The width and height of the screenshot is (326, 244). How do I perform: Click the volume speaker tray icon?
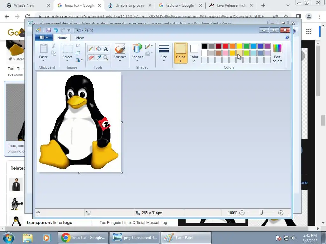pos(294,238)
